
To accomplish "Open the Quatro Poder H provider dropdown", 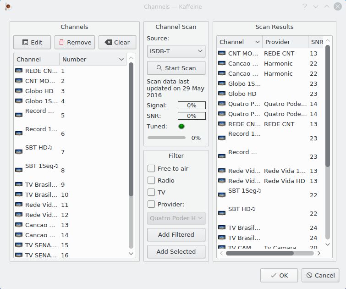I will click(x=176, y=218).
